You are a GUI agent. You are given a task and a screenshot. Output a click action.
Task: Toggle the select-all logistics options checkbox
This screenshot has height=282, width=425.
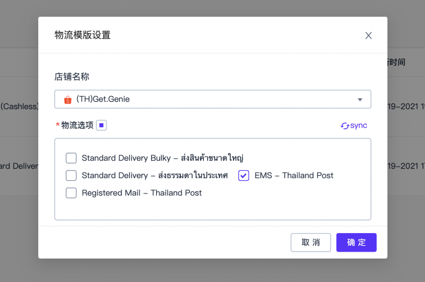point(101,125)
